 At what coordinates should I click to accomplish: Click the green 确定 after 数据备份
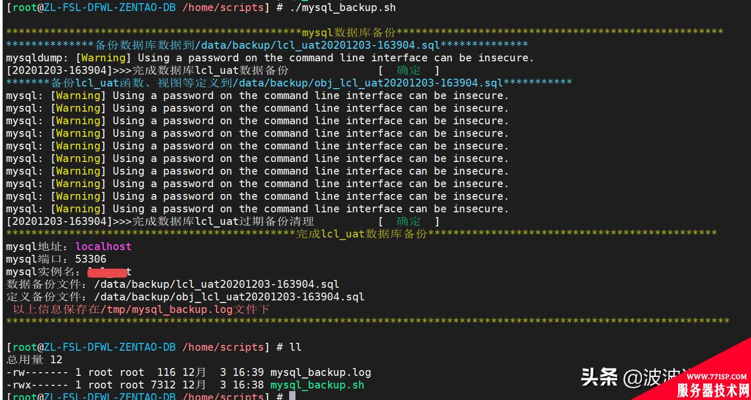coord(408,70)
